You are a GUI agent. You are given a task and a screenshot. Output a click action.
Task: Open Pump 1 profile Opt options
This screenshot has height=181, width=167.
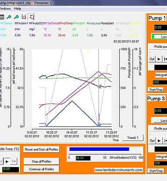click(152, 59)
